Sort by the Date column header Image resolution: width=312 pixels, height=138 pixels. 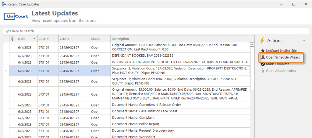point(27,39)
